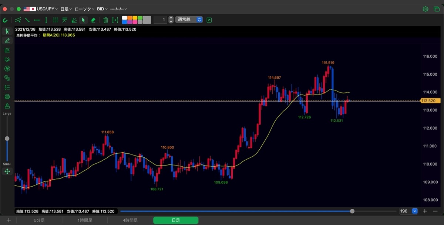
Task: Pick the vertical line drawing tool
Action: pyautogui.click(x=46, y=20)
